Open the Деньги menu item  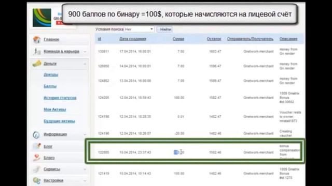click(50, 64)
